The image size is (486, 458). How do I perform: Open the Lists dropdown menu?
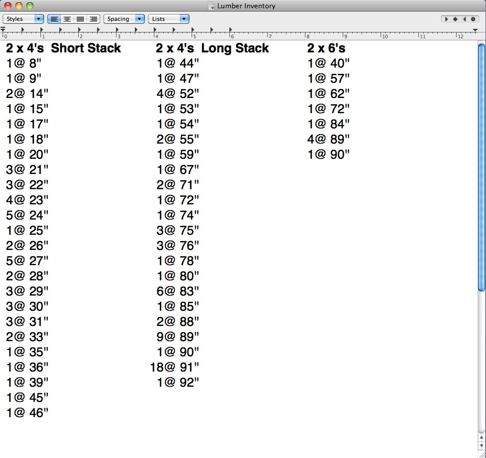point(168,19)
